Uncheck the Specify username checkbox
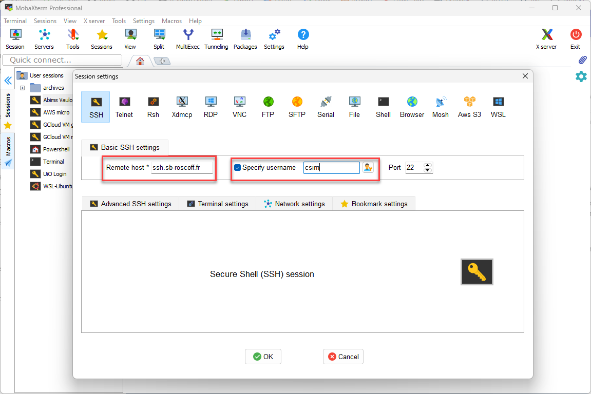Image resolution: width=591 pixels, height=394 pixels. pyautogui.click(x=238, y=167)
